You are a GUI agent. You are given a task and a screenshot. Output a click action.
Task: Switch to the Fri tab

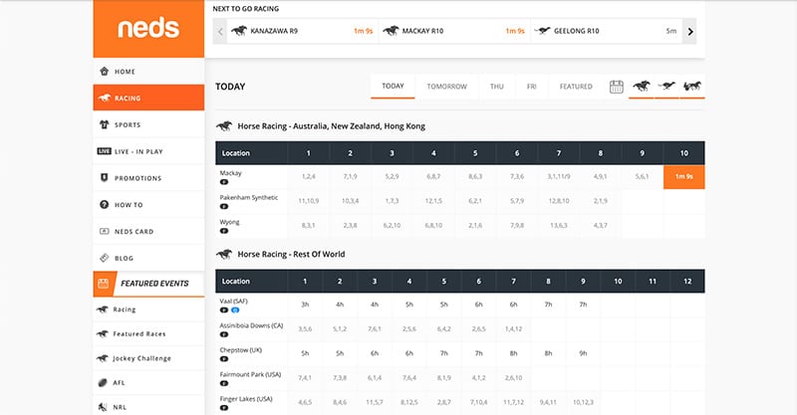531,87
